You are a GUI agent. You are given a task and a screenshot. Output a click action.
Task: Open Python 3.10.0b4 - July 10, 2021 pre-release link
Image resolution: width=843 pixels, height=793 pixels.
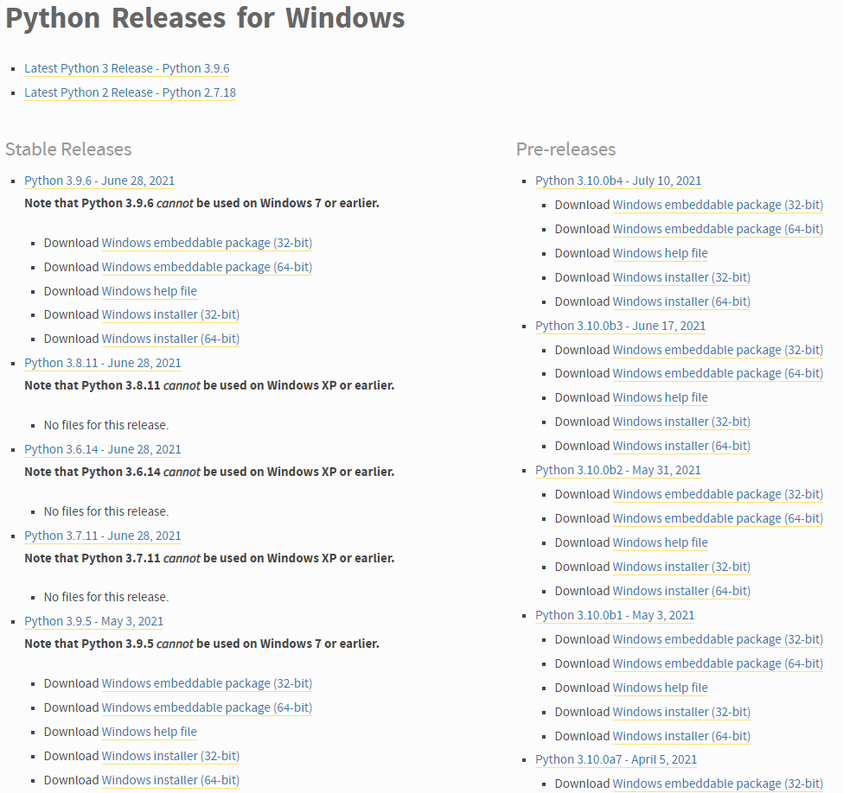click(x=618, y=181)
